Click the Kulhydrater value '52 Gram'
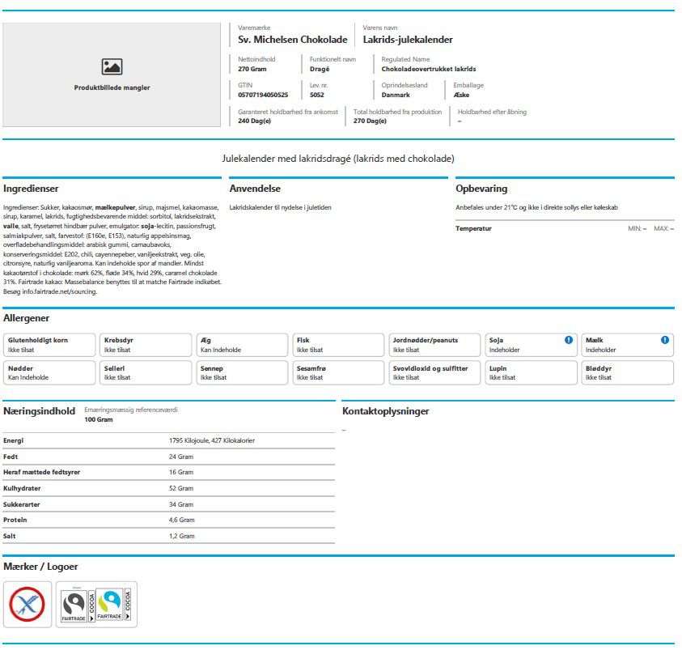Screen dimensions: 682x650 click(181, 489)
